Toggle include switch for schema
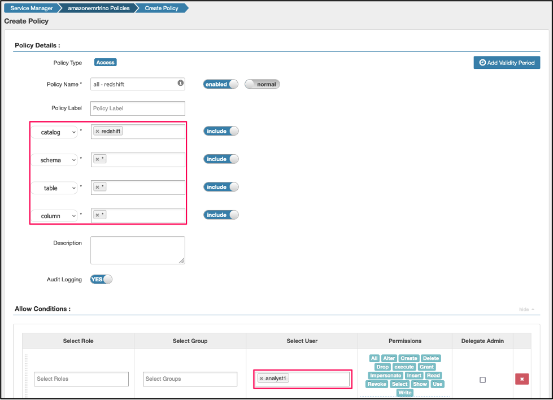The width and height of the screenshot is (553, 400). 221,159
